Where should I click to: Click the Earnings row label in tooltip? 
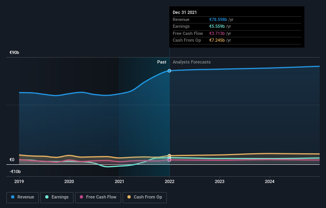tap(181, 26)
